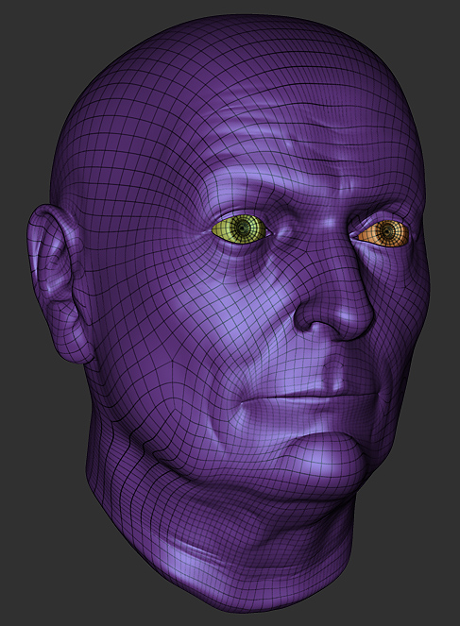Viewport: 460px width, 626px height.
Task: Select the orange eyeball mesh
Action: 383,233
